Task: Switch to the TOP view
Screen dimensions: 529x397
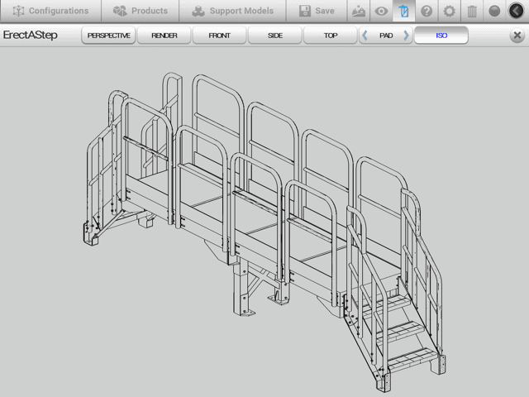Action: tap(331, 36)
